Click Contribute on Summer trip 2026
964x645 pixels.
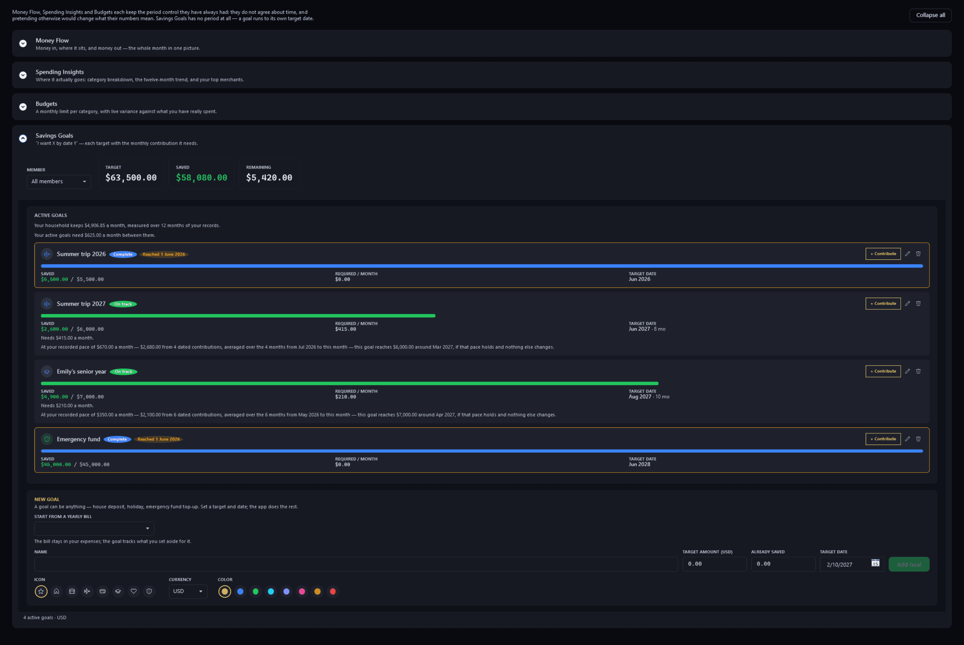pos(883,254)
